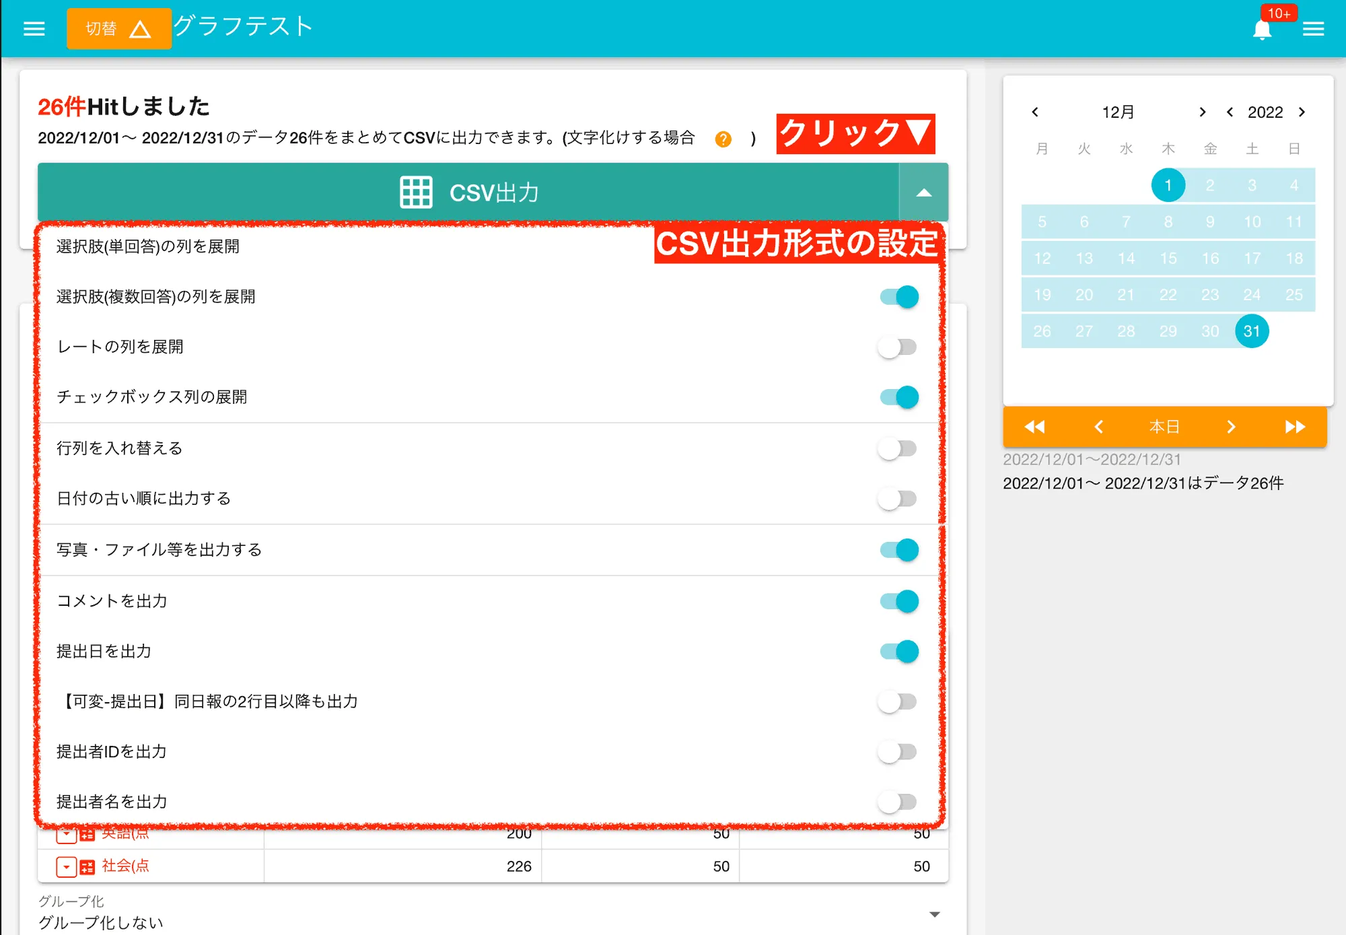Viewport: 1346px width, 935px height.
Task: Open the left hamburger navigation menu
Action: [x=34, y=28]
